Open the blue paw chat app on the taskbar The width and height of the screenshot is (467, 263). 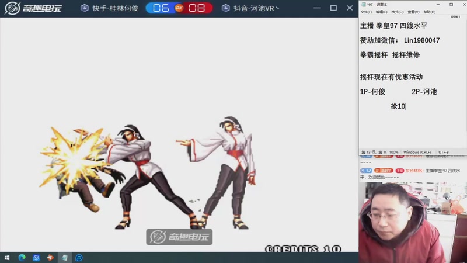(79, 258)
